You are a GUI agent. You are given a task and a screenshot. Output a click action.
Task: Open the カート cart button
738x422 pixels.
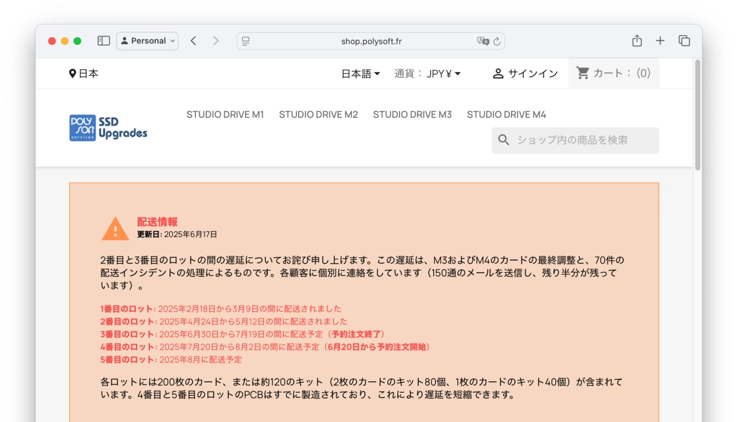(613, 73)
